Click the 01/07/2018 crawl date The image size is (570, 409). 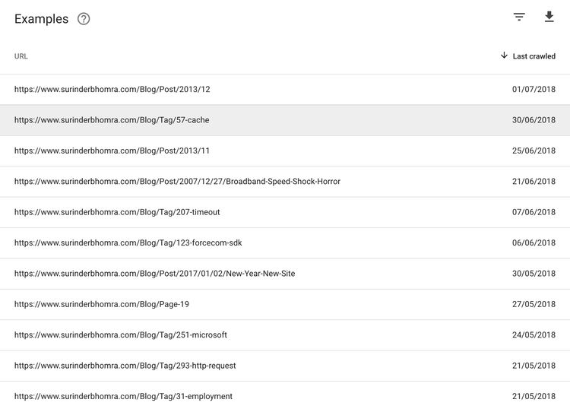point(534,90)
